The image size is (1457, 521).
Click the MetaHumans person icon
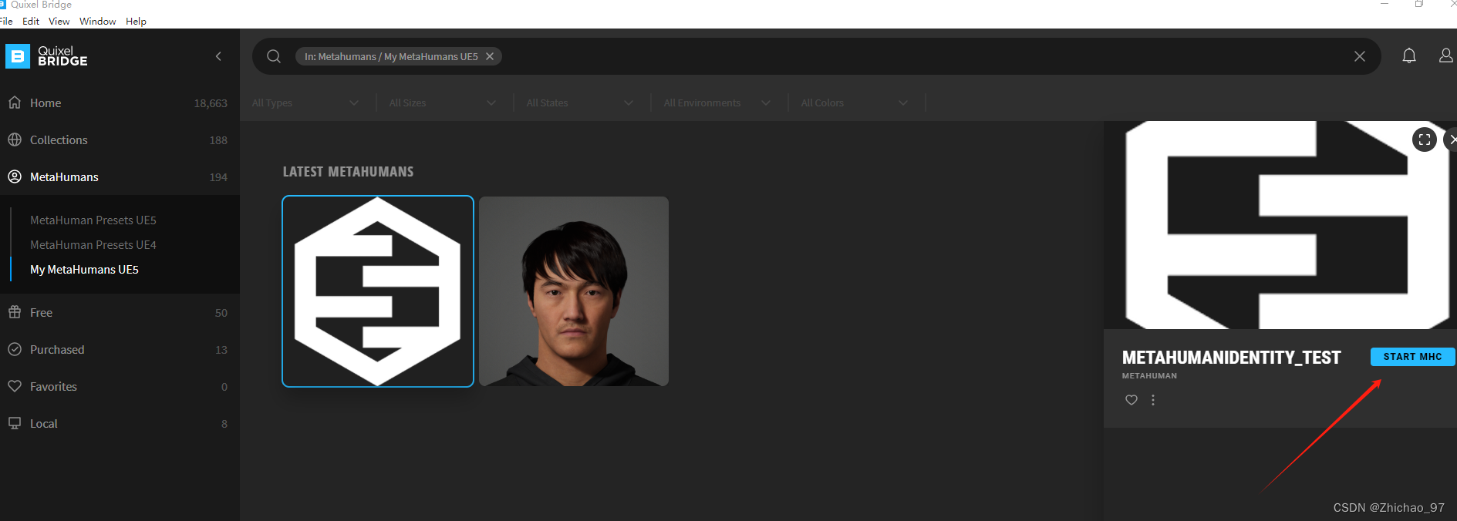[x=15, y=176]
